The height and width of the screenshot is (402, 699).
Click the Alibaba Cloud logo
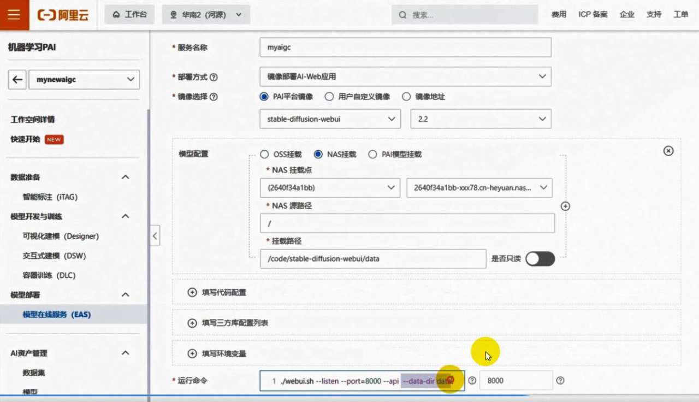pos(63,15)
